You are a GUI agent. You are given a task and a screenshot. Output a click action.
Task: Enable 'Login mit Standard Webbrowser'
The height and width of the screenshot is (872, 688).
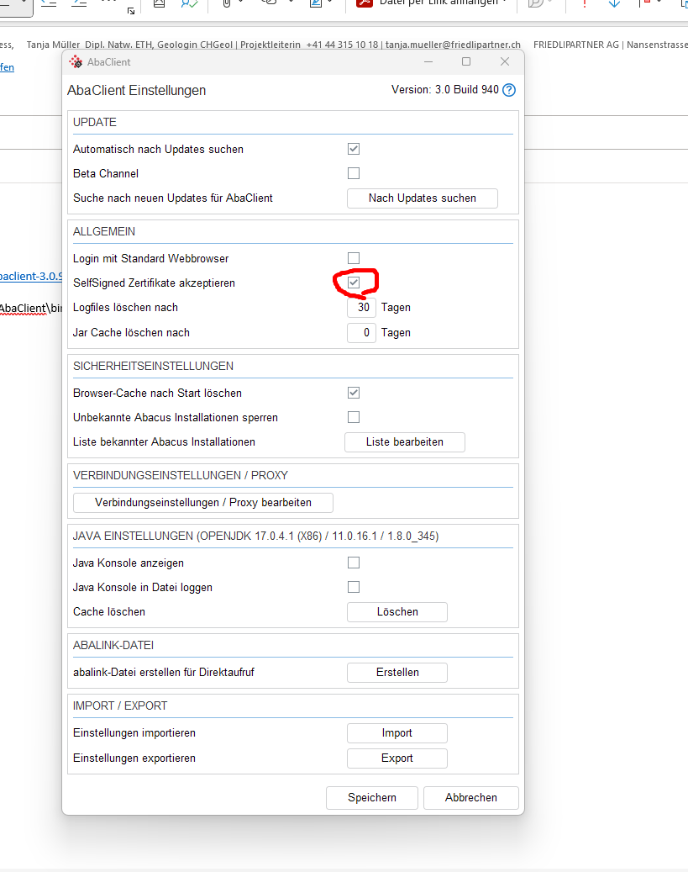354,258
